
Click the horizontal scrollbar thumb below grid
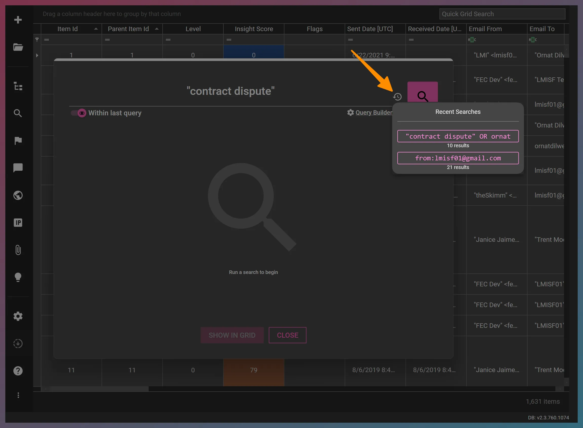[x=99, y=389]
